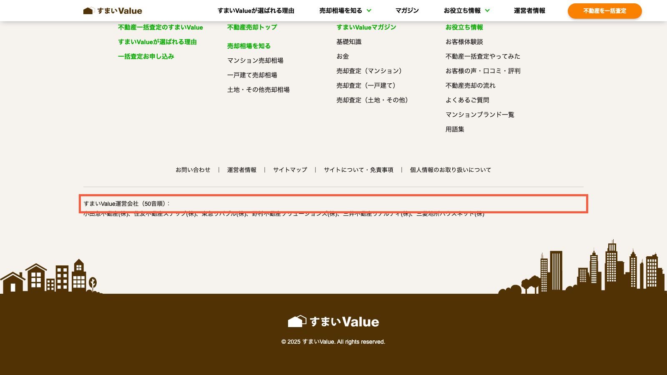
Task: Select 土地・その他売却相場 link
Action: click(x=258, y=90)
